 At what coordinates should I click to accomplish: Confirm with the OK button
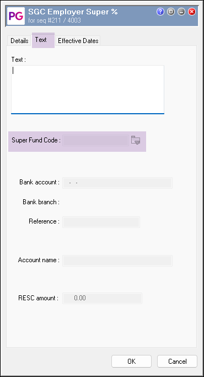point(131,362)
